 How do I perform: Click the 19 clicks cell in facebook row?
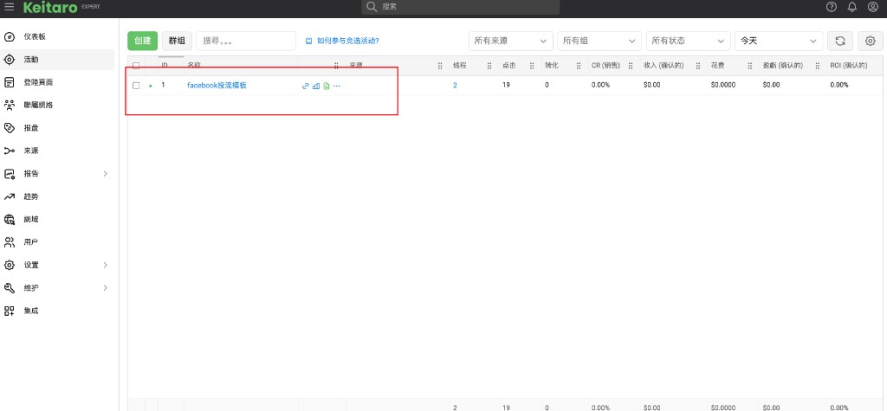coord(505,86)
